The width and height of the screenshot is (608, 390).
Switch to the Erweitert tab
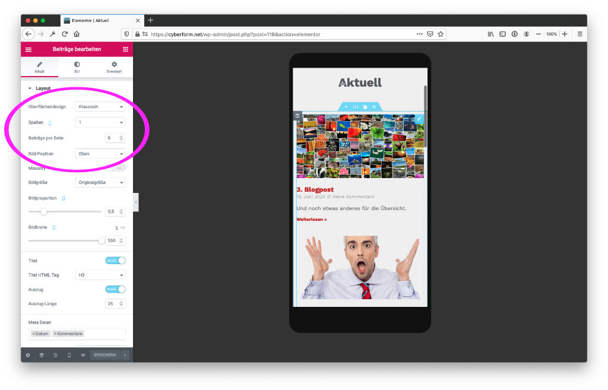click(114, 67)
